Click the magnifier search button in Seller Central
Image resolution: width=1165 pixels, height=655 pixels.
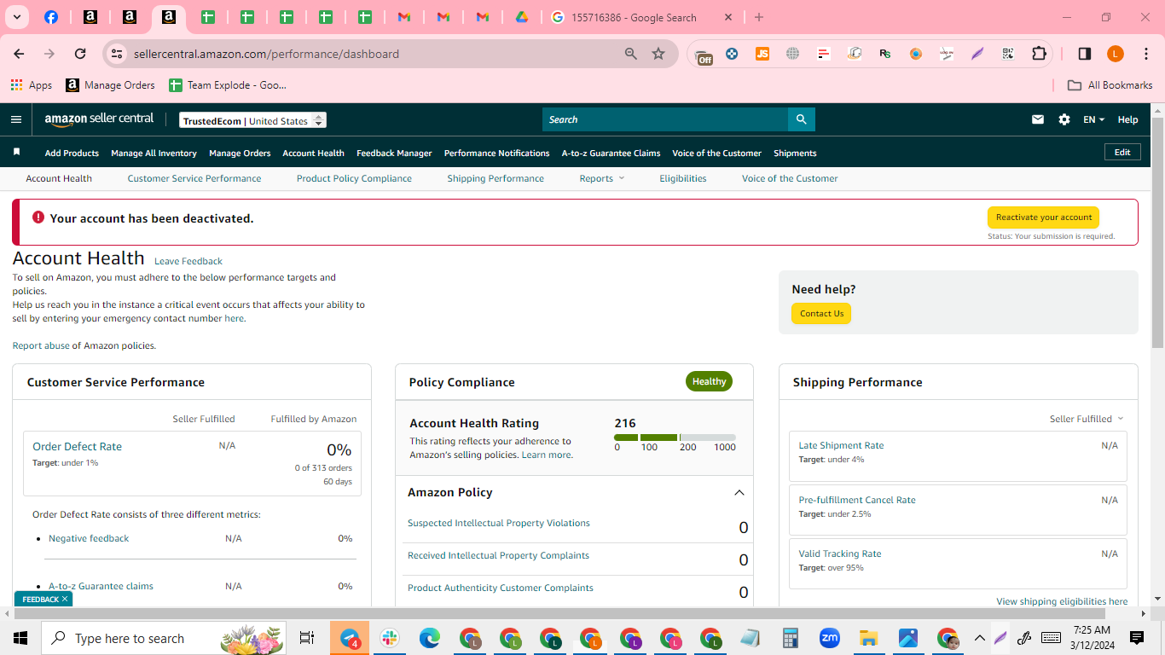801,119
